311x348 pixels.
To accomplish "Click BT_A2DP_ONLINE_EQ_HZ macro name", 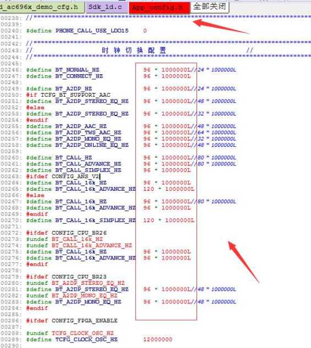I will click(92, 145).
